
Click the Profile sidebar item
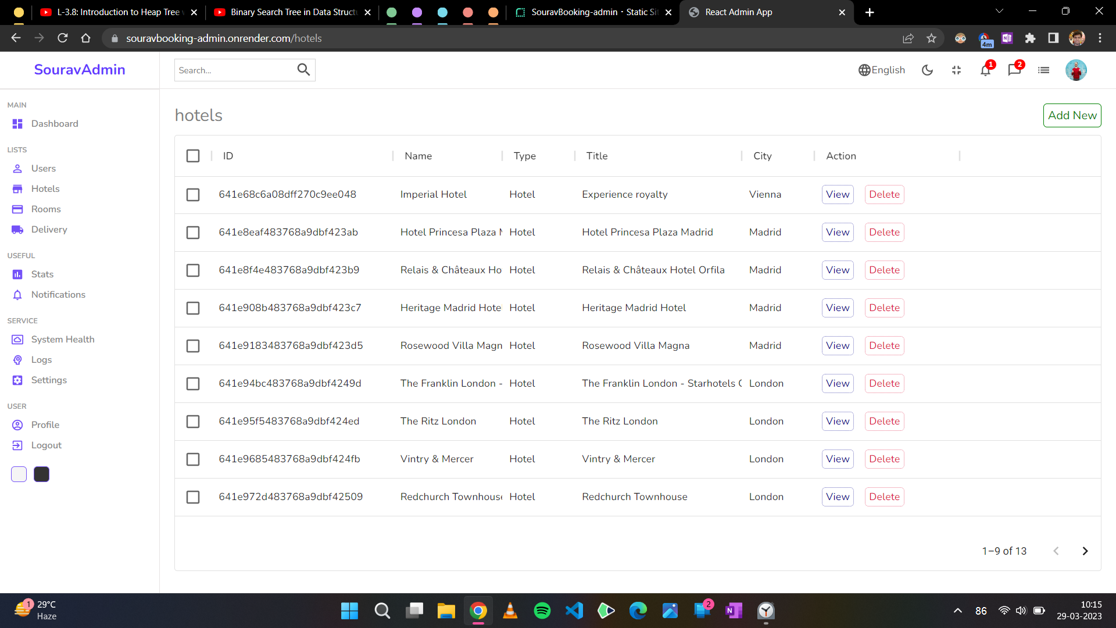click(x=45, y=424)
